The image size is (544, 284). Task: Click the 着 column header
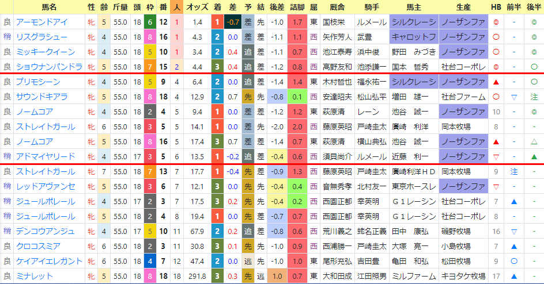pyautogui.click(x=217, y=7)
